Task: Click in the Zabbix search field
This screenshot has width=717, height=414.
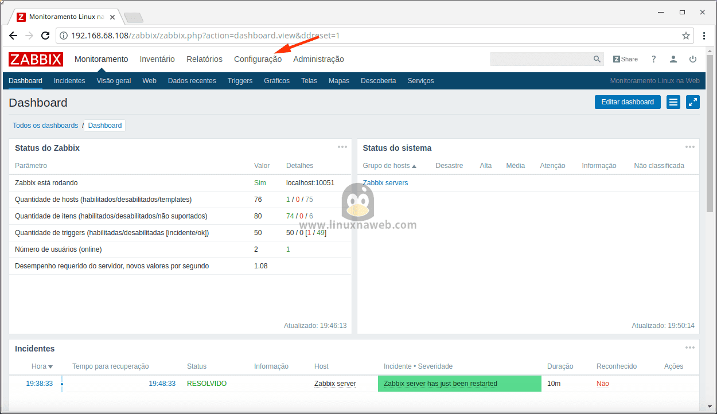Action: click(541, 59)
